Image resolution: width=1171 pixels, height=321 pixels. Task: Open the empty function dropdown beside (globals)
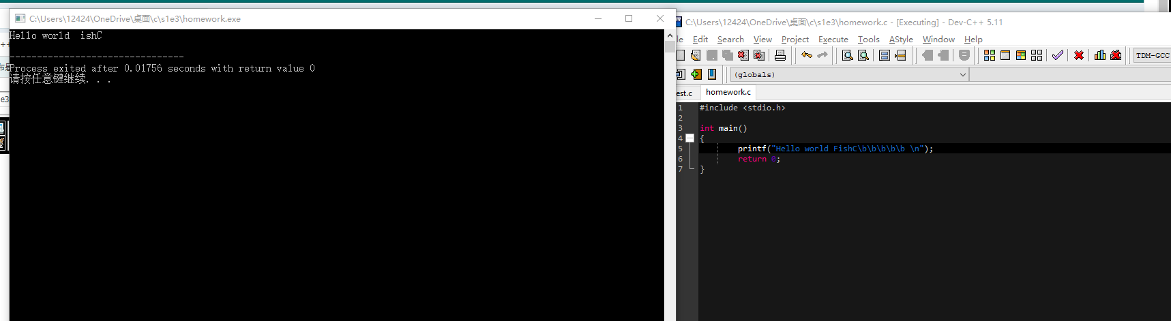[x=1070, y=74]
